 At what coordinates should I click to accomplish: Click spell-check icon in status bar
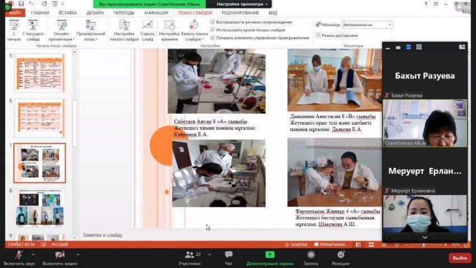tap(44, 245)
